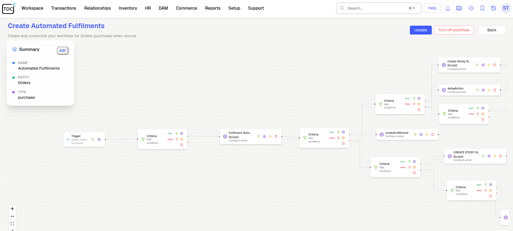This screenshot has height=231, width=513.
Task: Add filter on Fulfilment Auto script node
Action: 259,137
